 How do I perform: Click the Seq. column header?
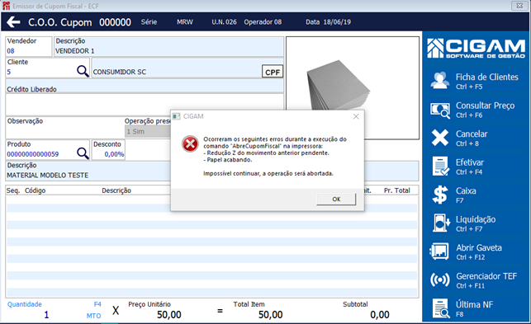(x=13, y=190)
